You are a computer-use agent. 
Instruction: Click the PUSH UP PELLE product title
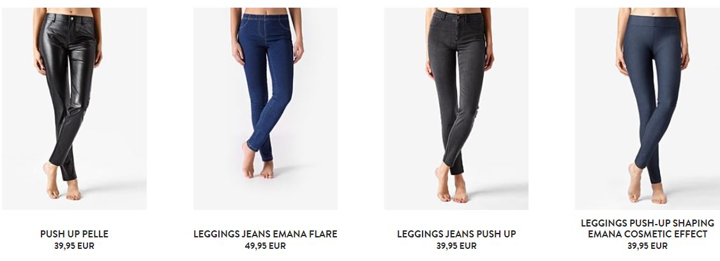[75, 234]
